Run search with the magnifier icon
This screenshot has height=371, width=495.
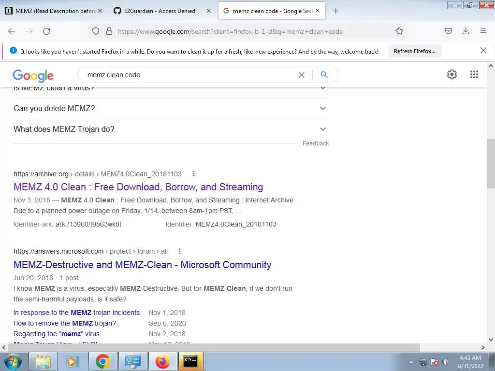324,75
